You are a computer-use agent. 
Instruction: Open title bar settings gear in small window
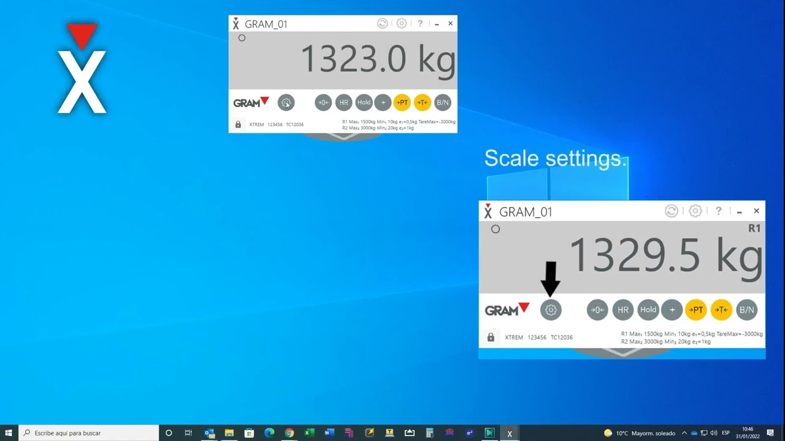402,23
